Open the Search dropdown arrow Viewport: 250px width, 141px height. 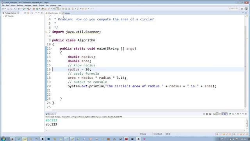(51, 9)
